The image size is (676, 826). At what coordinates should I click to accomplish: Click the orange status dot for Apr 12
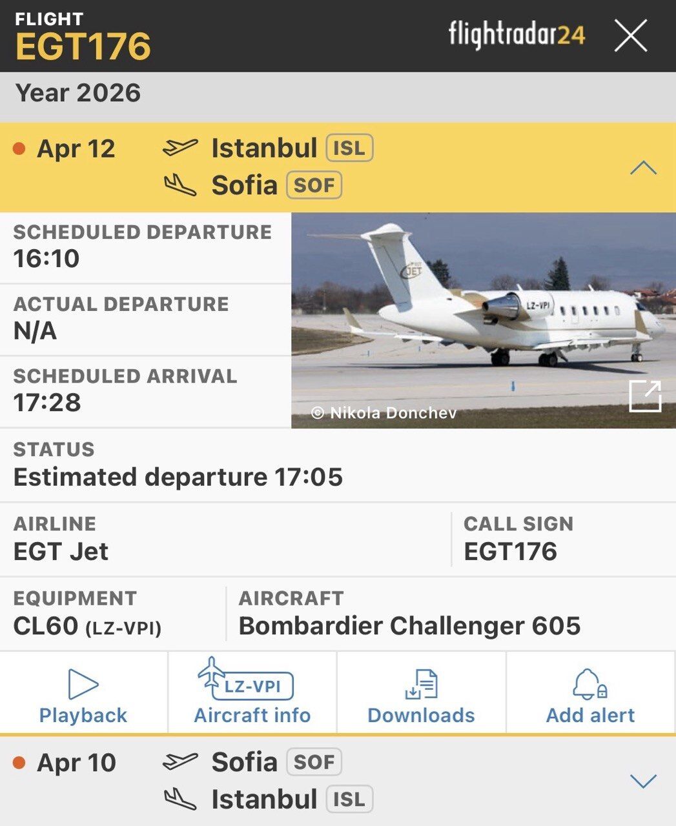pos(19,149)
